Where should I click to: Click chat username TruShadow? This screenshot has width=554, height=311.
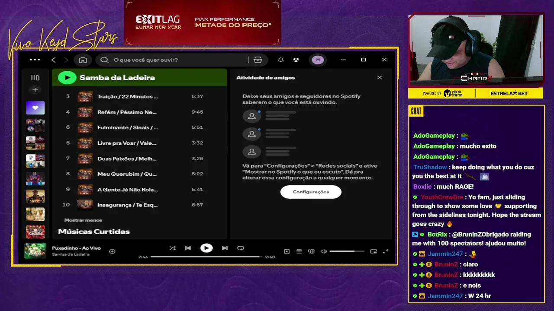click(x=430, y=167)
